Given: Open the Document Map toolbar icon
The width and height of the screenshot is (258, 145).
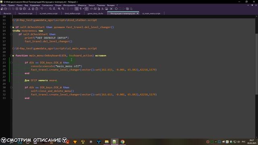Looking at the screenshot, I should point(95,9).
